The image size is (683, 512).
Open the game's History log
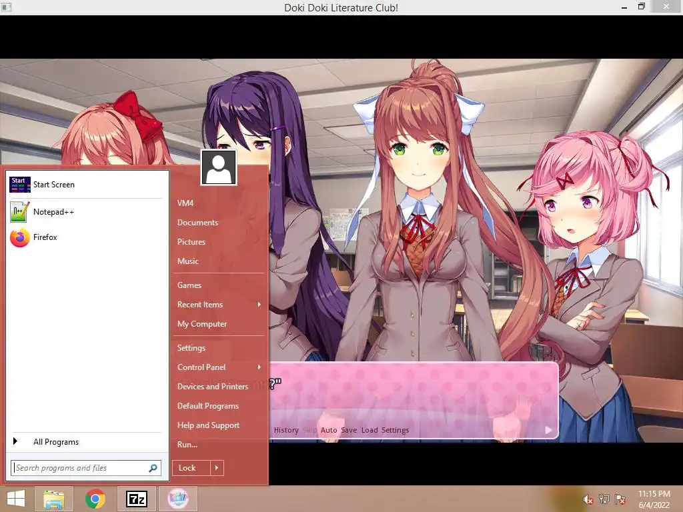pos(286,430)
